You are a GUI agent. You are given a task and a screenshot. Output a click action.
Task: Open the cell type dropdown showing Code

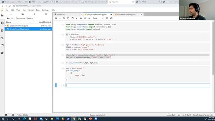point(98,18)
